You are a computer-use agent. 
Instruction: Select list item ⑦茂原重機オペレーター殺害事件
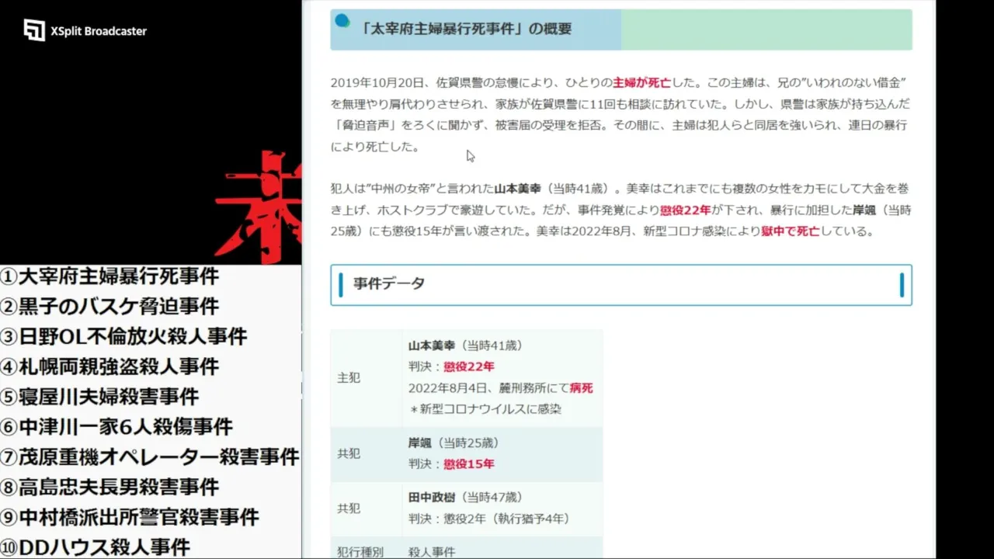point(150,457)
